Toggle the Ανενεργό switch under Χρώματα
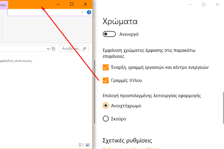224x149 pixels. click(x=109, y=34)
